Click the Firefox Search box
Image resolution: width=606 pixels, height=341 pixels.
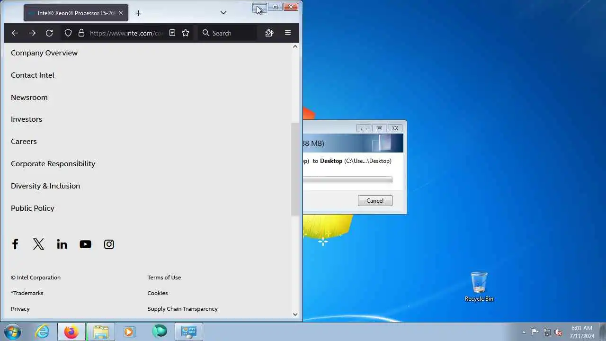pos(227,33)
